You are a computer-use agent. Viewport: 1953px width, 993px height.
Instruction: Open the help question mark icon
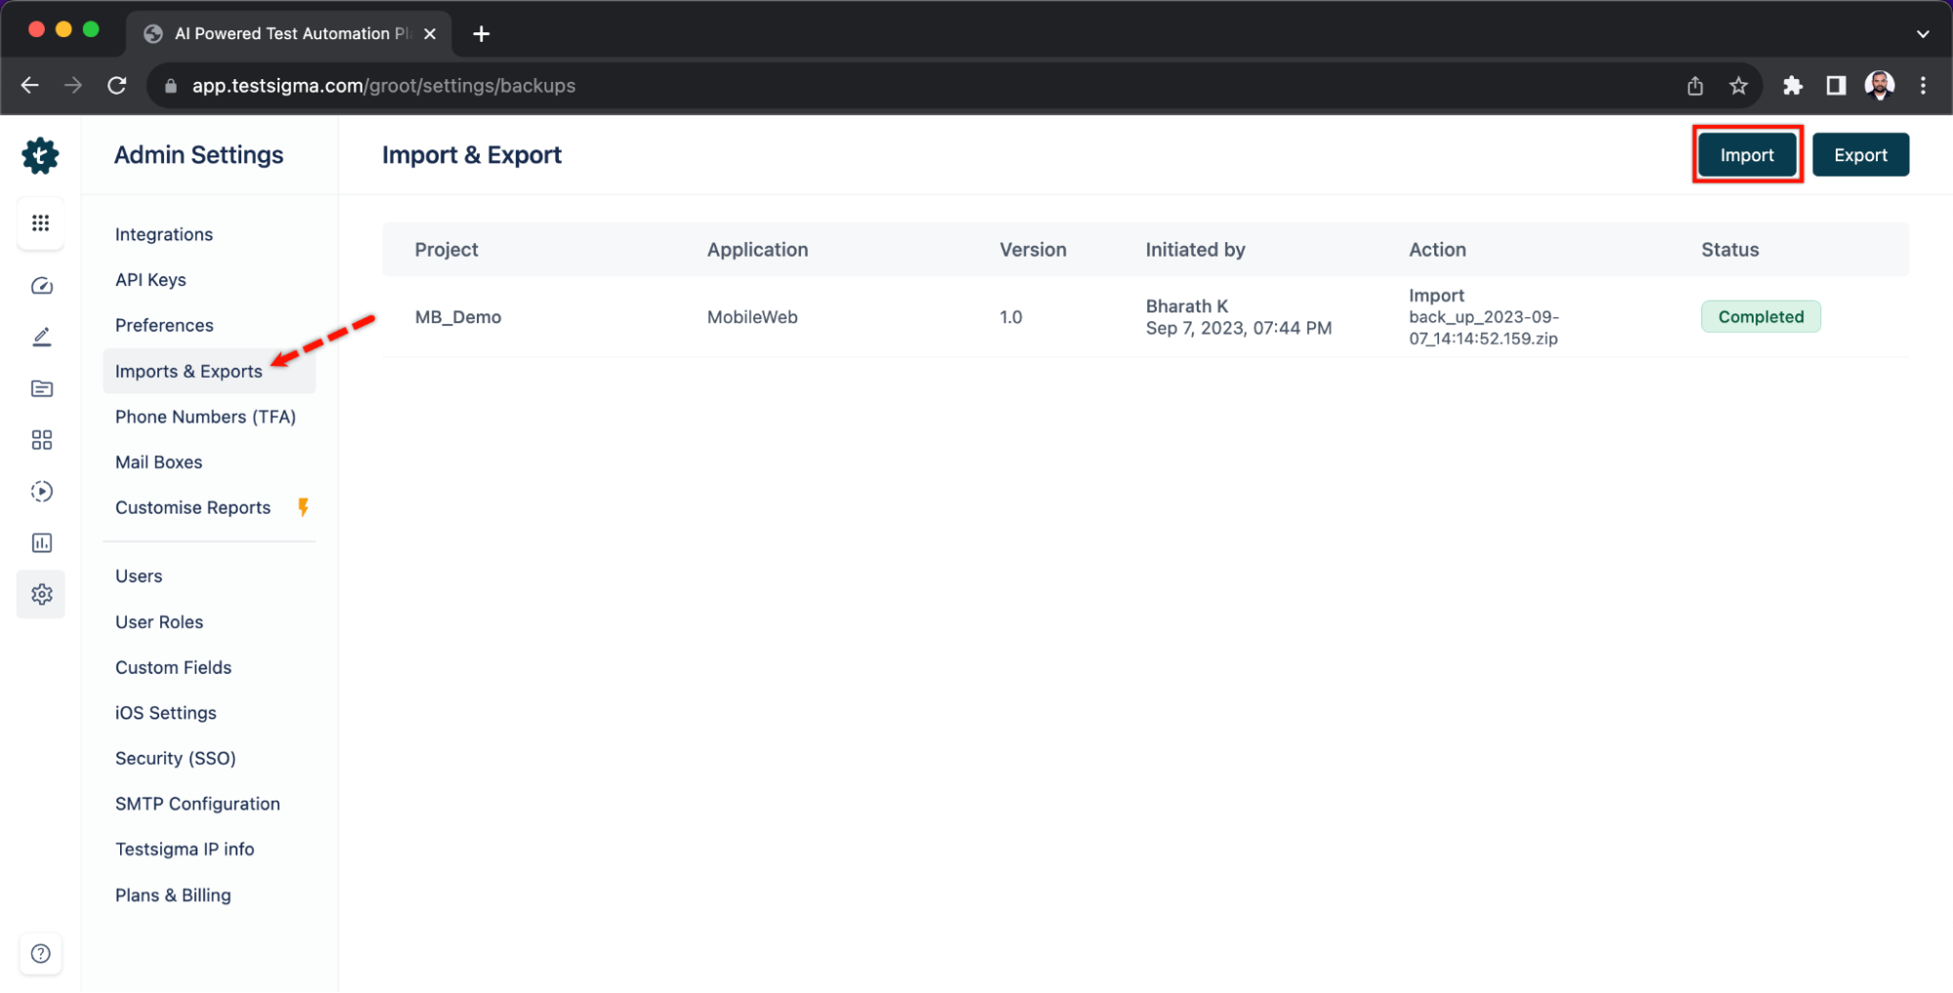[x=40, y=954]
